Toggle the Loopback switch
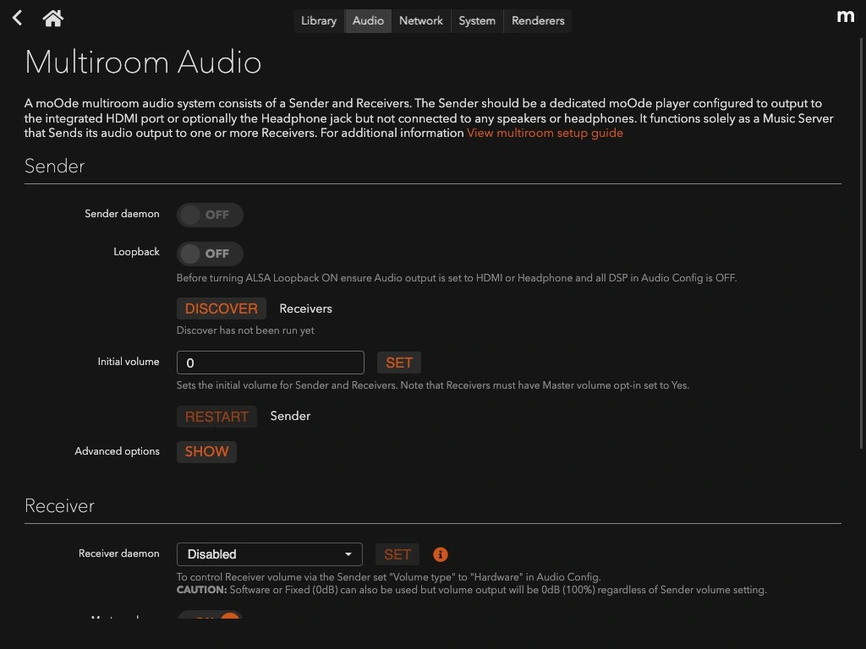The width and height of the screenshot is (866, 649). coord(210,254)
